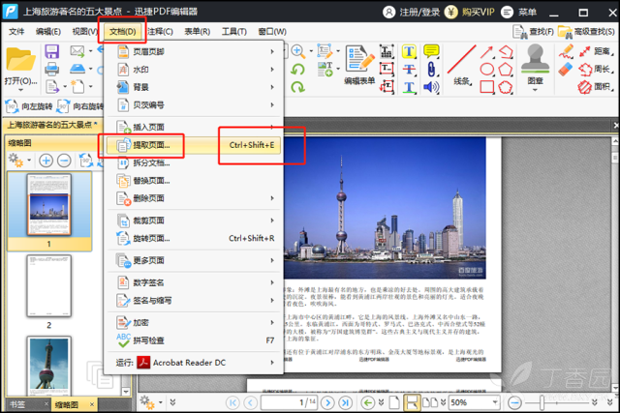620x413 pixels.
Task: Expand the 加密 submenu
Action: click(x=194, y=323)
